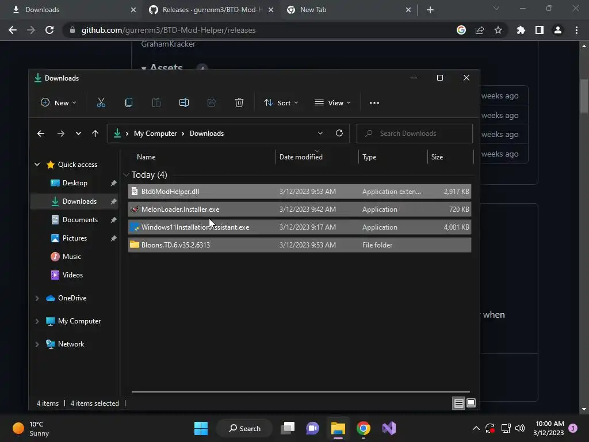Image resolution: width=589 pixels, height=442 pixels.
Task: Select Music in sidebar
Action: (x=71, y=257)
